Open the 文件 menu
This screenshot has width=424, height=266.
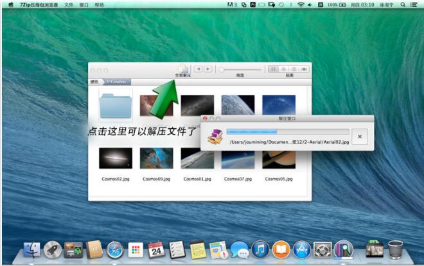[69, 4]
